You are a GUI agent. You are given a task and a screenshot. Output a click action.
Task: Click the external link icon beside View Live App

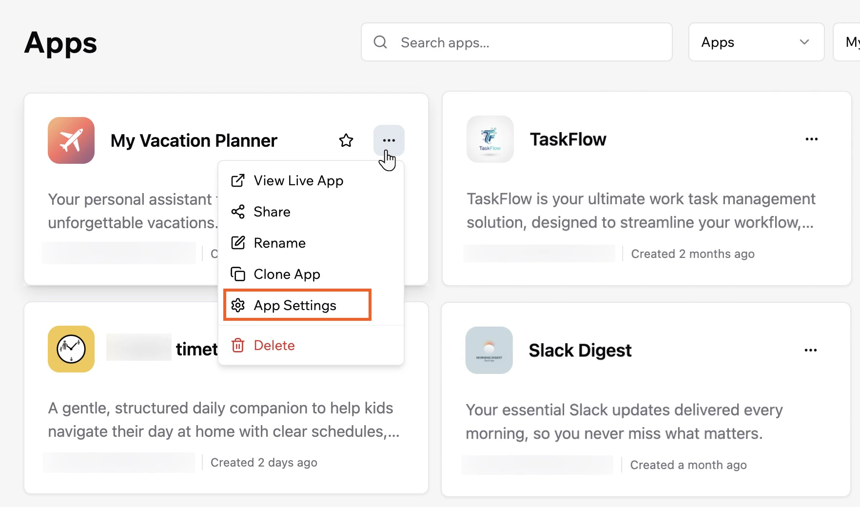pos(238,180)
